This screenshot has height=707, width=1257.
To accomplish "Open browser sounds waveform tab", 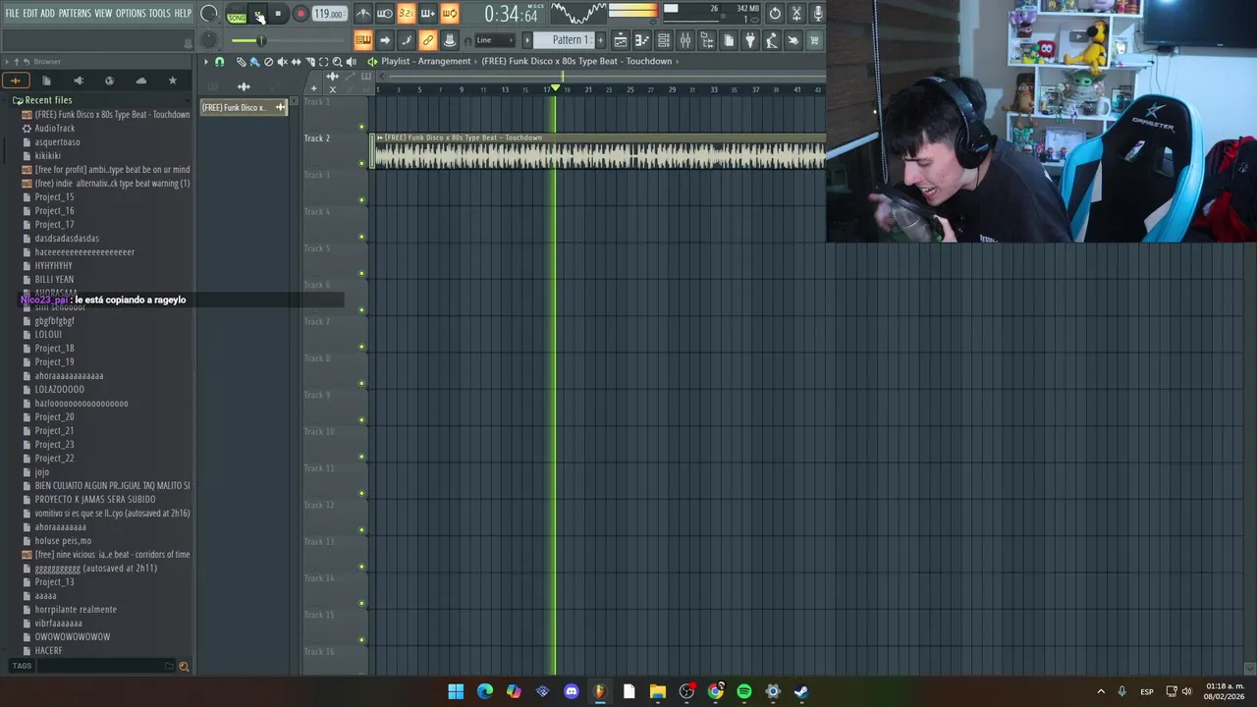I will (16, 81).
